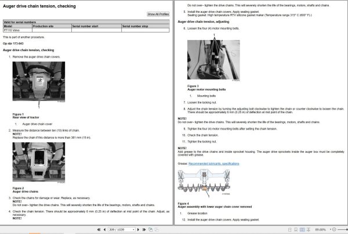This screenshot has width=348, height=234.
Task: Click the 'Serial number stop' column header
Action: pos(146,26)
